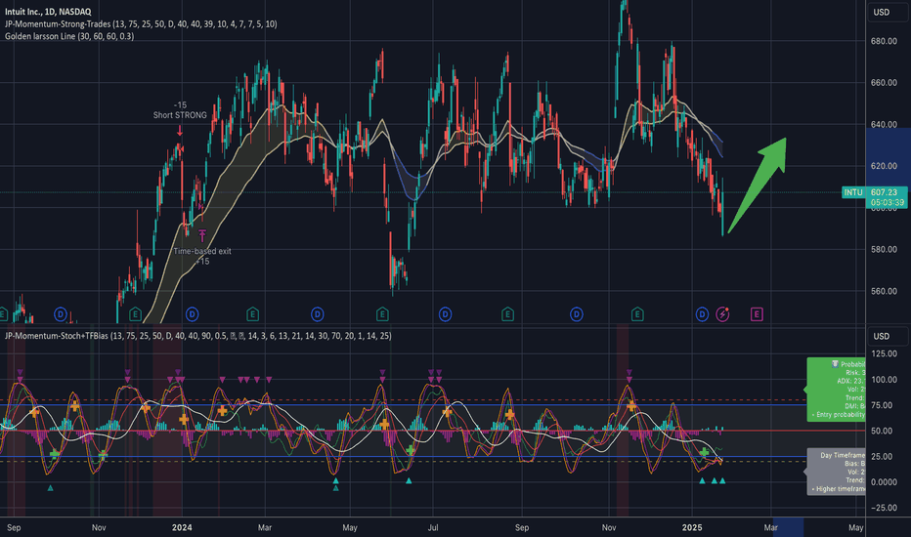The width and height of the screenshot is (911, 537).
Task: Open the dividend marker of January 2025
Action: coord(703,314)
